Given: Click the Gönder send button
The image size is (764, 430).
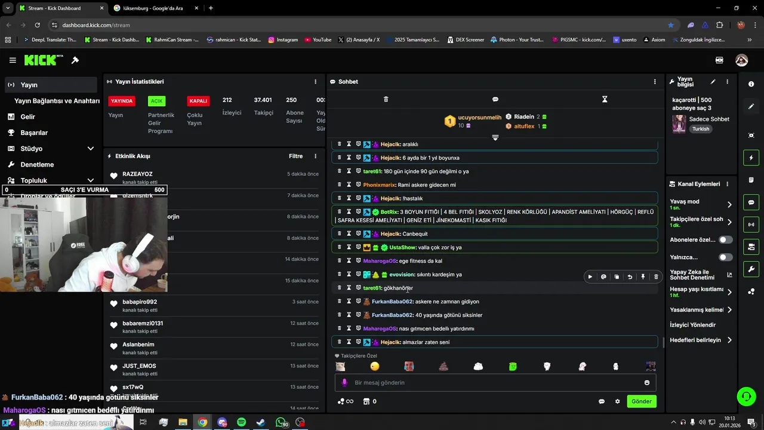Looking at the screenshot, I should 642,401.
